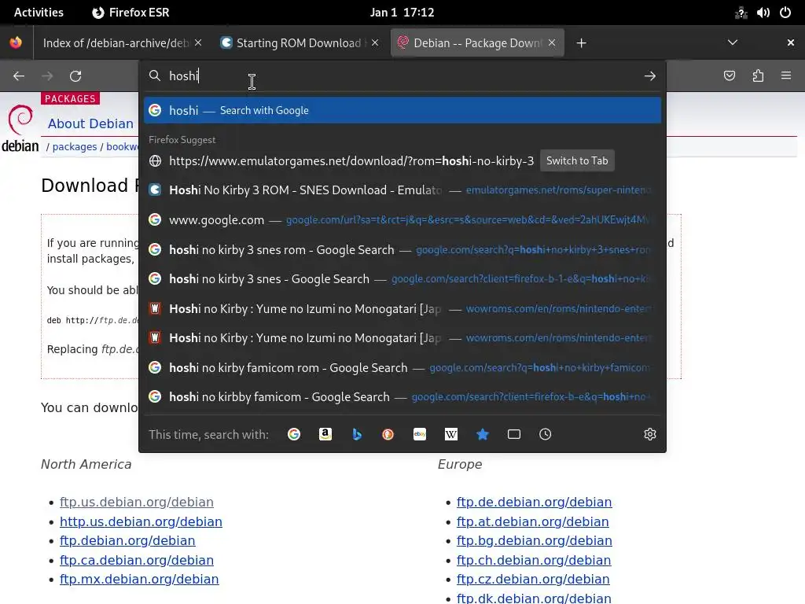805x604 pixels.
Task: Open the Save to Pocket icon
Action: [730, 76]
